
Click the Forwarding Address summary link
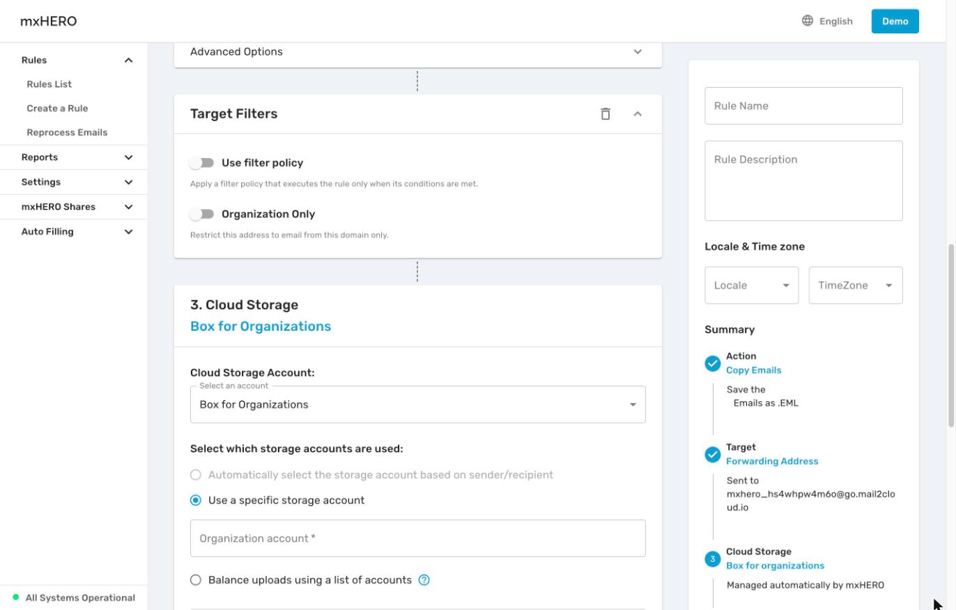(772, 461)
